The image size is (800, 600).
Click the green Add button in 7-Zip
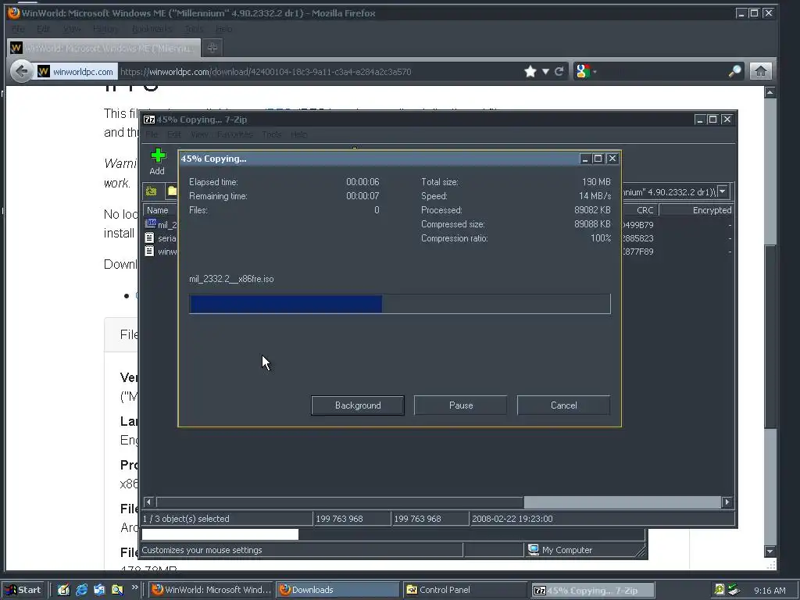click(x=158, y=162)
